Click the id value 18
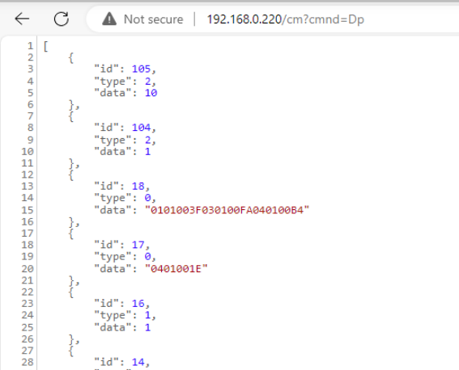Screen dimensions: 459x370 (138, 187)
